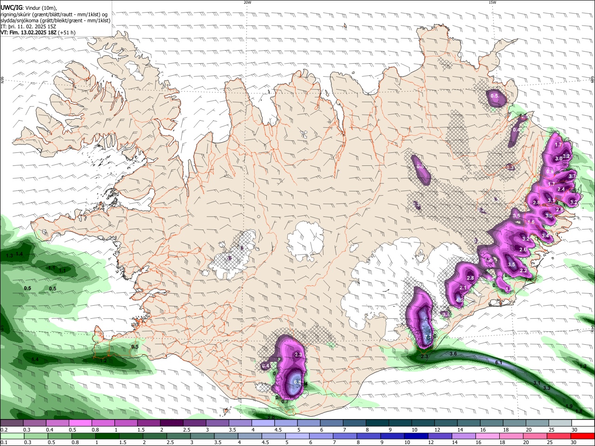The height and width of the screenshot is (446, 595).
Task: Click the valid time line 'VT: Fim. 13.02.2025 18Z'
Action: click(x=28, y=33)
